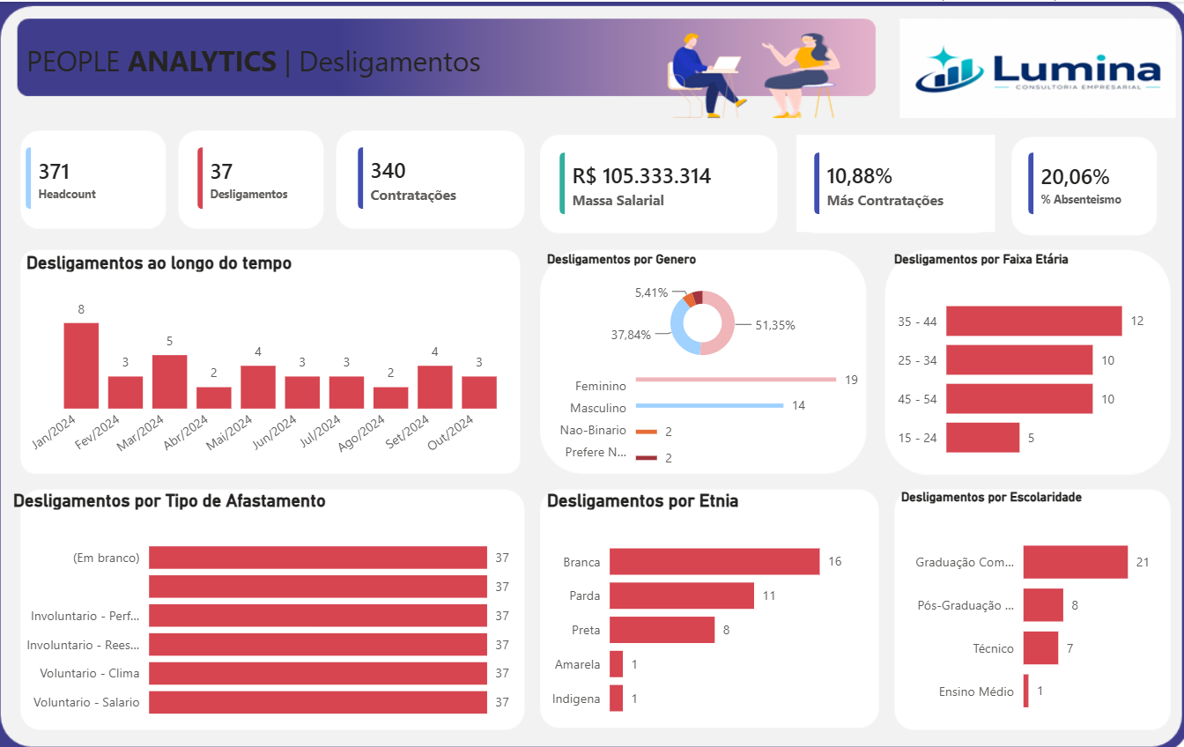Screen dimensions: 1184x747
Task: Click the 5,41% label on the donut chart
Action: click(x=651, y=292)
